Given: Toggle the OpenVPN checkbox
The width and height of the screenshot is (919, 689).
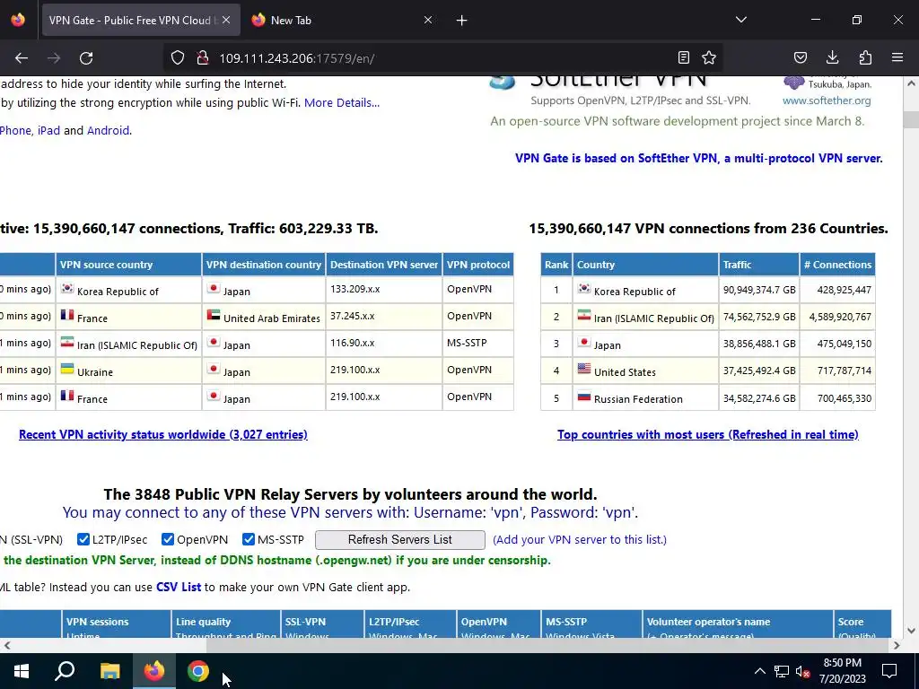Looking at the screenshot, I should [168, 539].
